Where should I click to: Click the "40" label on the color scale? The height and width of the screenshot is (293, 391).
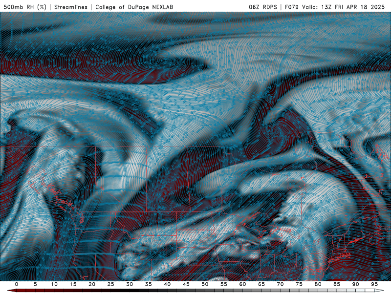point(167,284)
